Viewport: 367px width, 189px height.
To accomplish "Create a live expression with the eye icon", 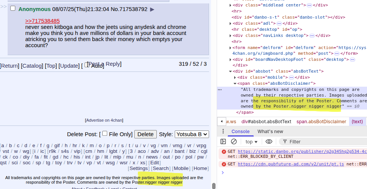I will [269, 141].
